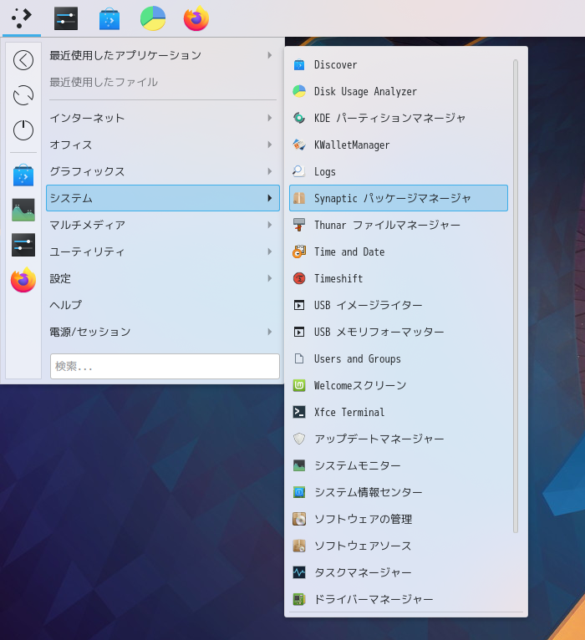This screenshot has height=640, width=585.
Task: Launch the Discover shopping bag icon in the top panel
Action: 109,18
